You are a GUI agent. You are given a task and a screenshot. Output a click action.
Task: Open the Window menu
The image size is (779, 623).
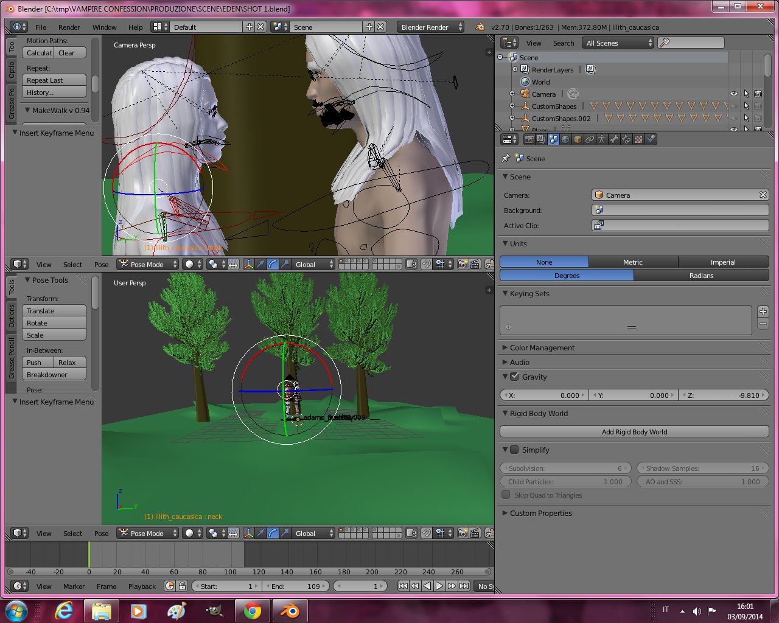[x=104, y=27]
